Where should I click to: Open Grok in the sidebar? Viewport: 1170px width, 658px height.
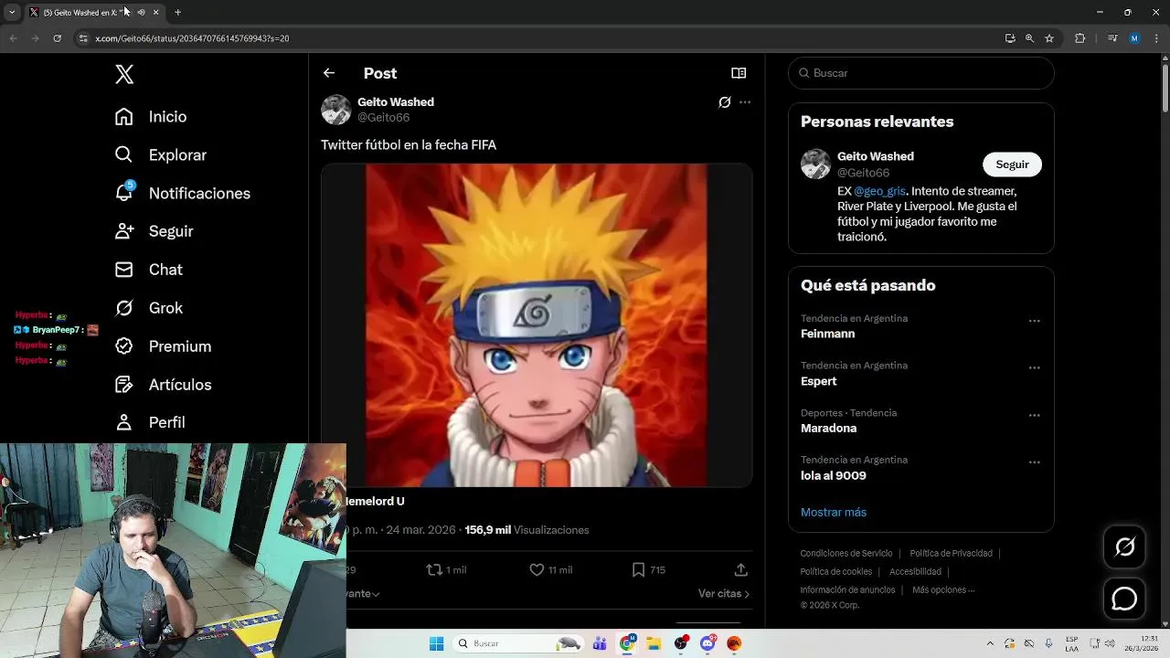point(148,308)
